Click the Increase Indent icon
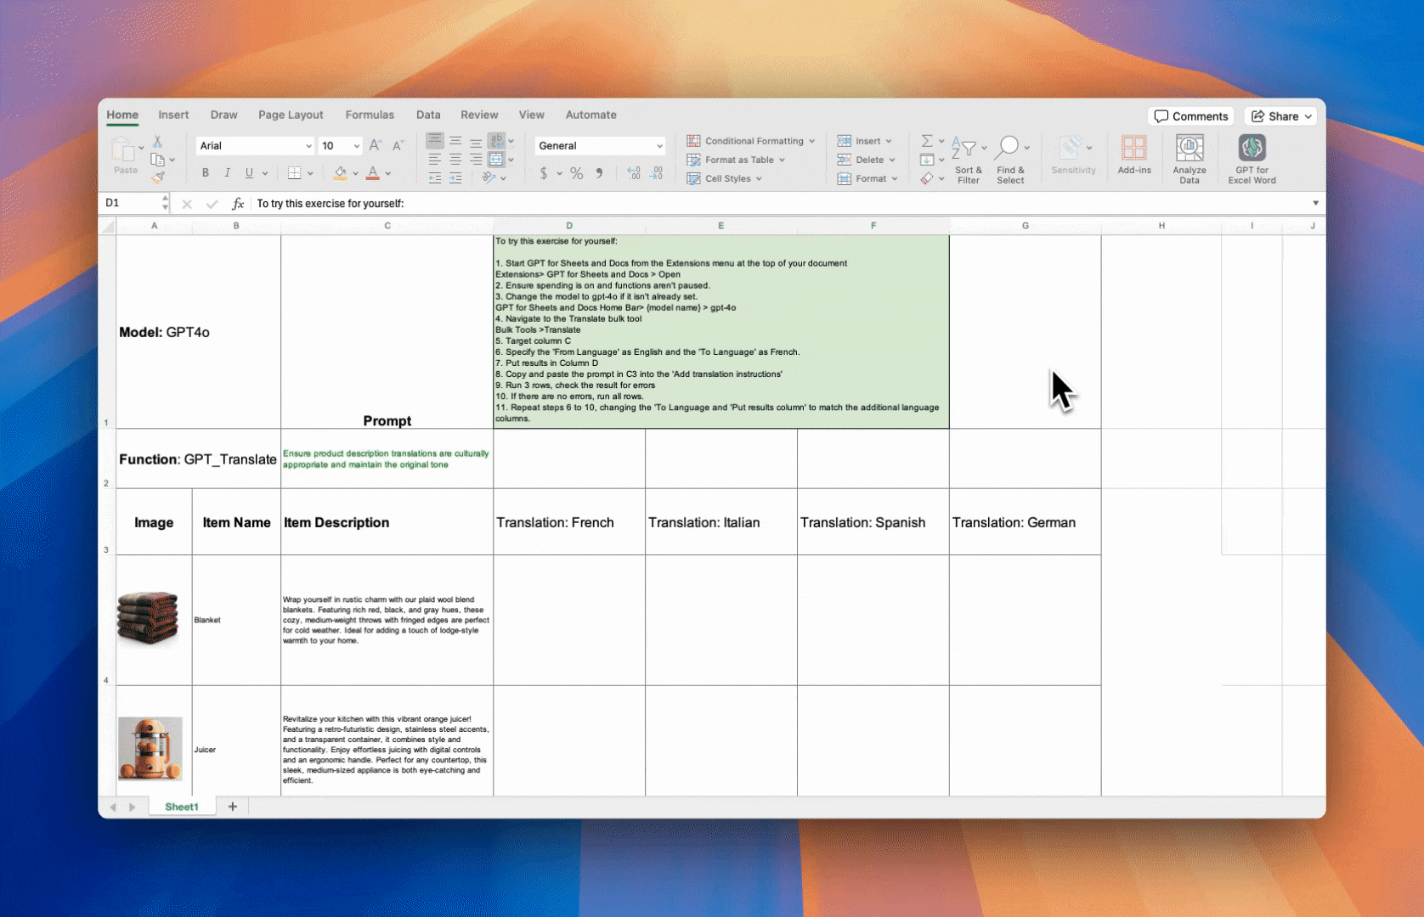This screenshot has height=917, width=1424. point(455,178)
